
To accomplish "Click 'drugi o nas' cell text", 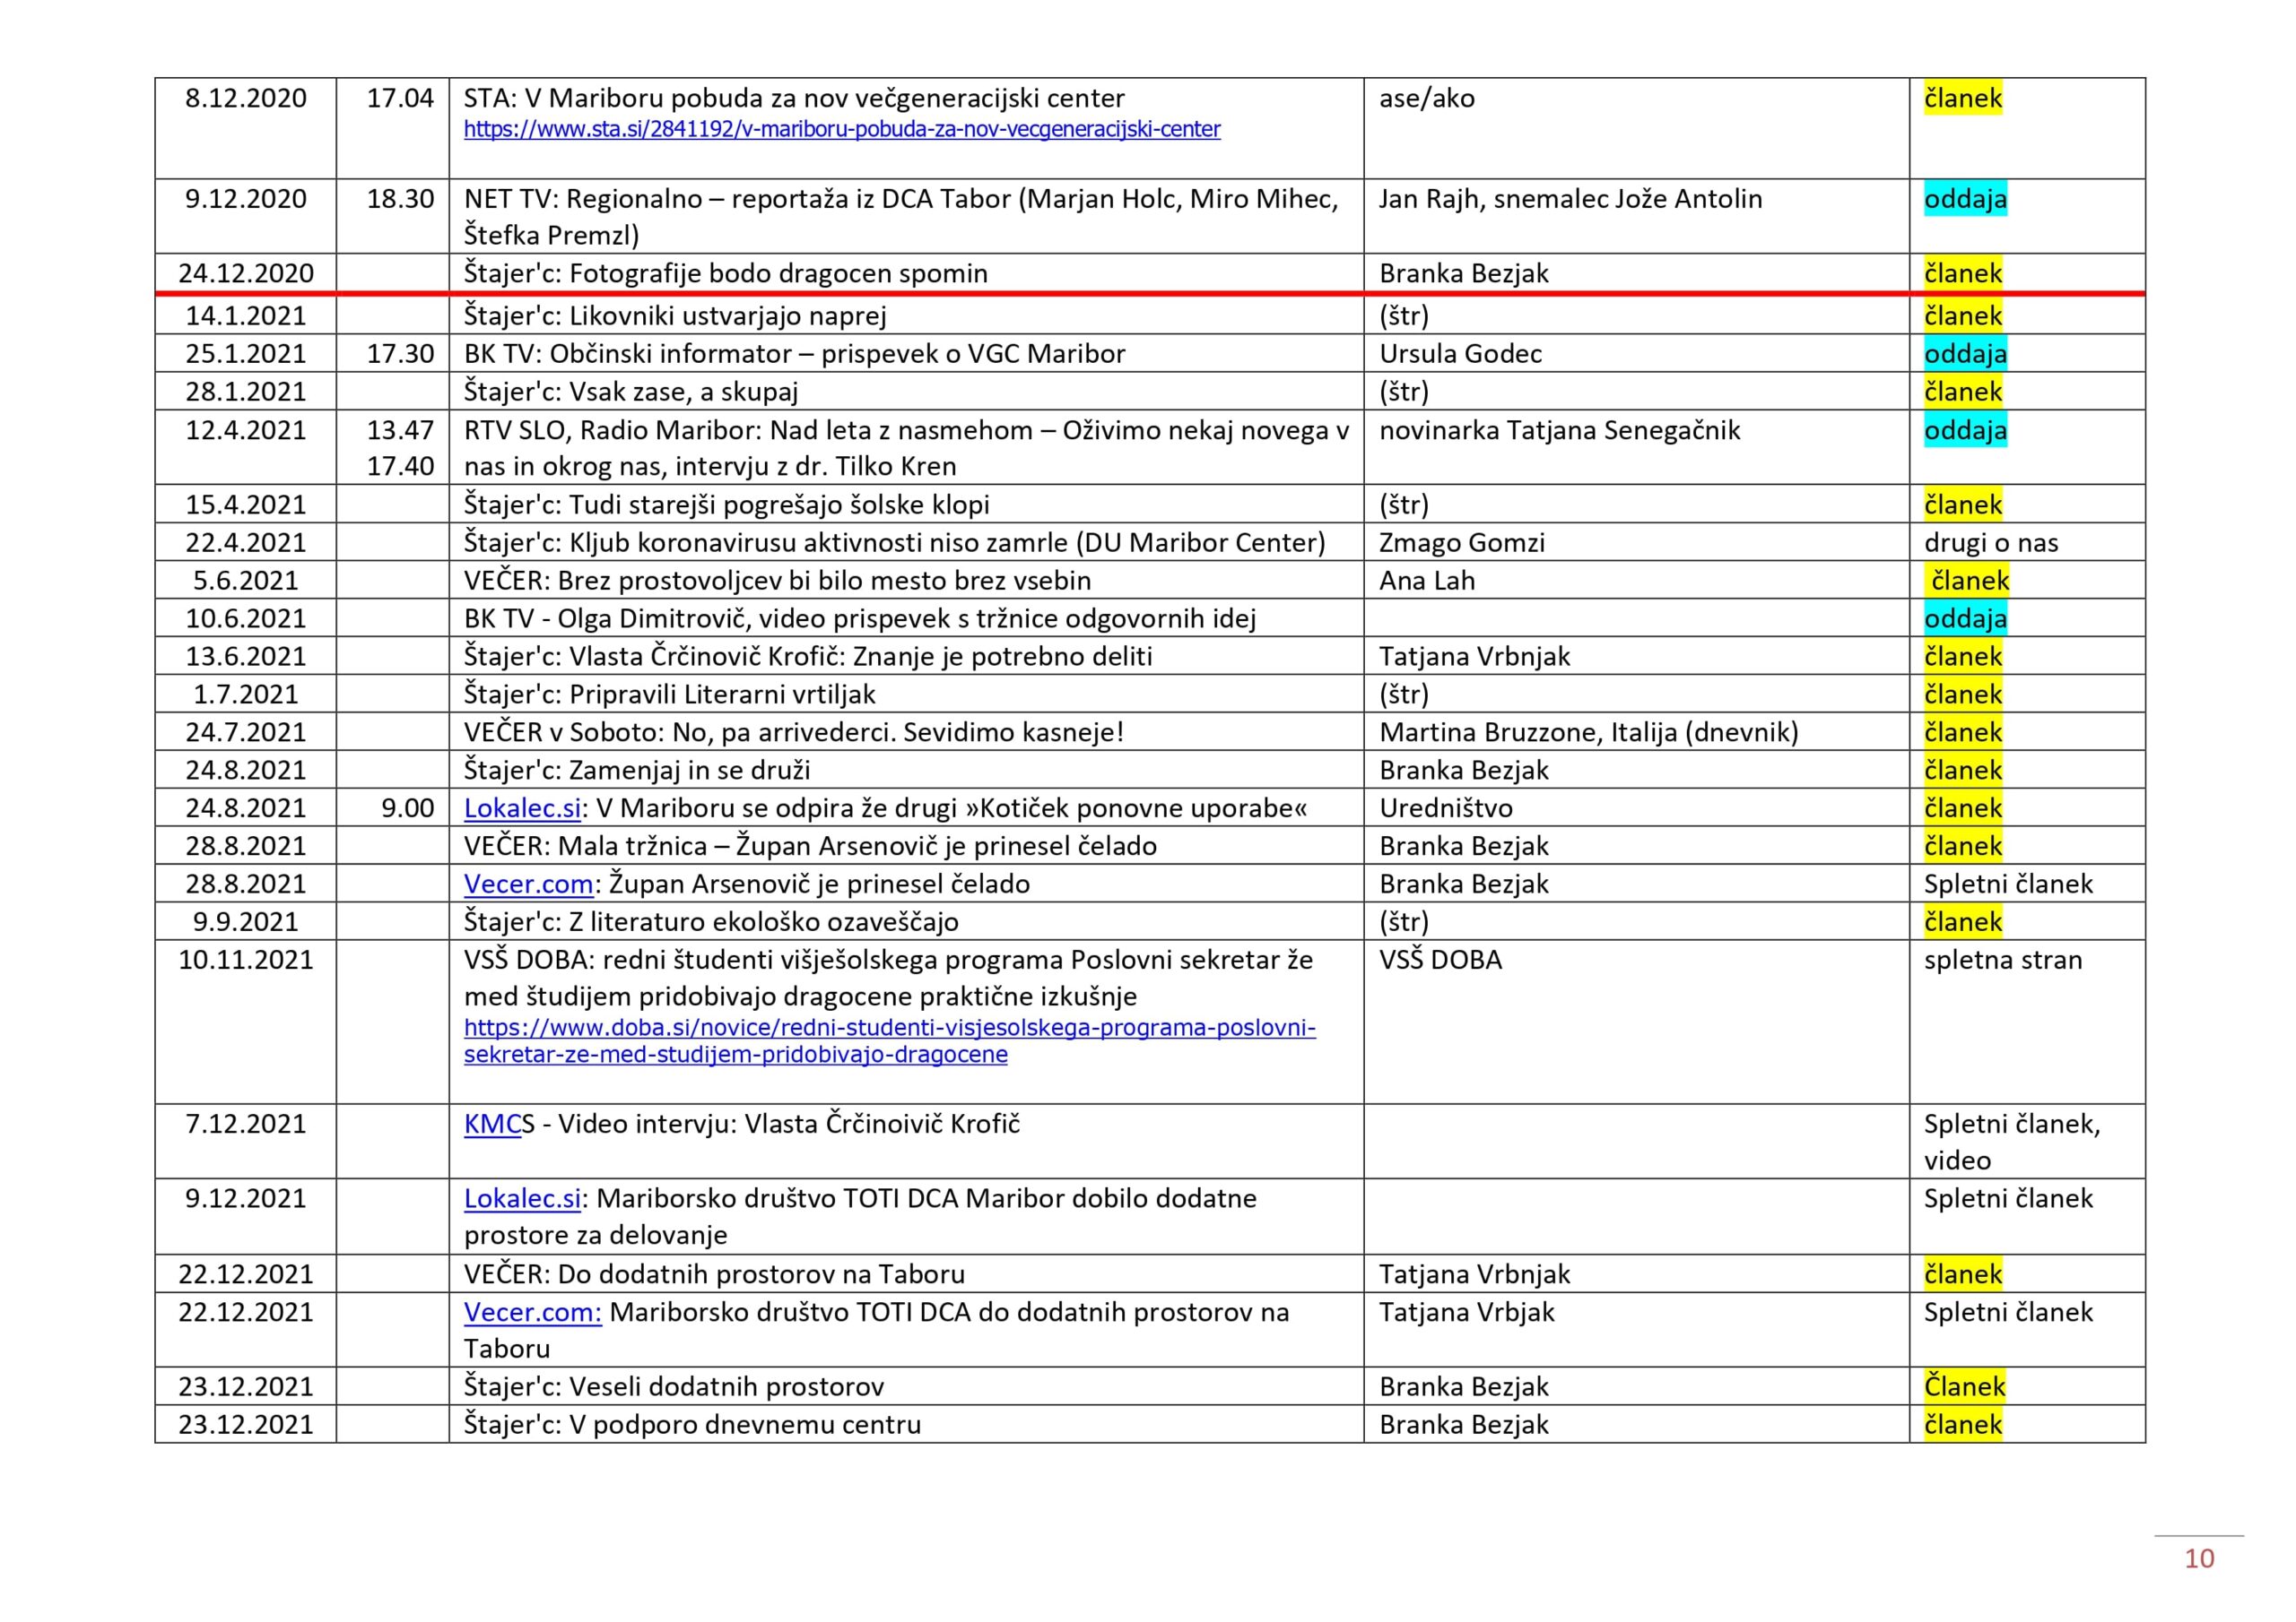I will [x=1990, y=544].
